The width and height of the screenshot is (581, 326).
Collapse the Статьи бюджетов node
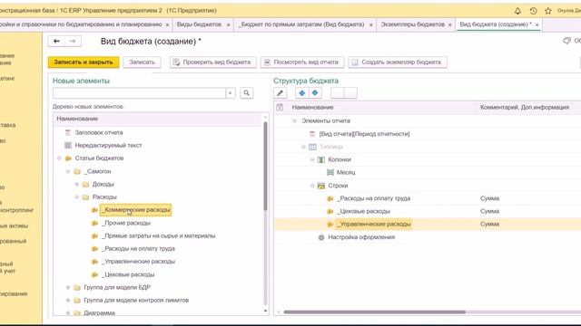(59, 158)
